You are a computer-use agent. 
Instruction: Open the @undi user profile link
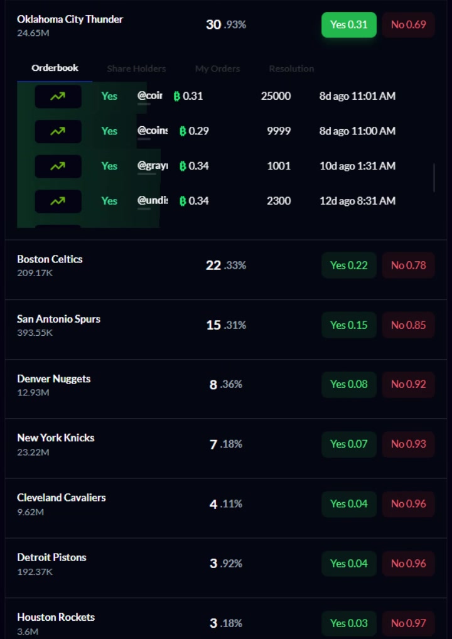(149, 201)
